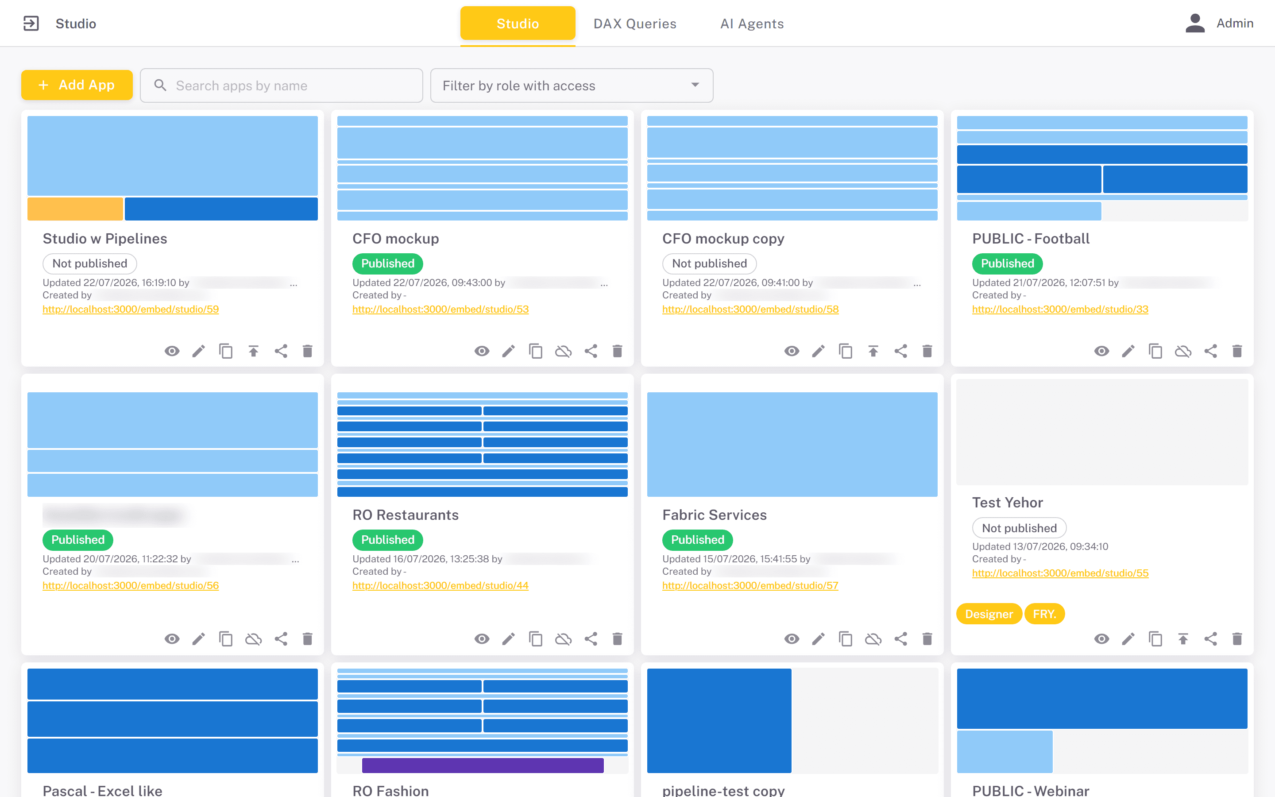Screen dimensions: 1275x797
Task: Publish the Studio w Pipelines app
Action: 253,351
